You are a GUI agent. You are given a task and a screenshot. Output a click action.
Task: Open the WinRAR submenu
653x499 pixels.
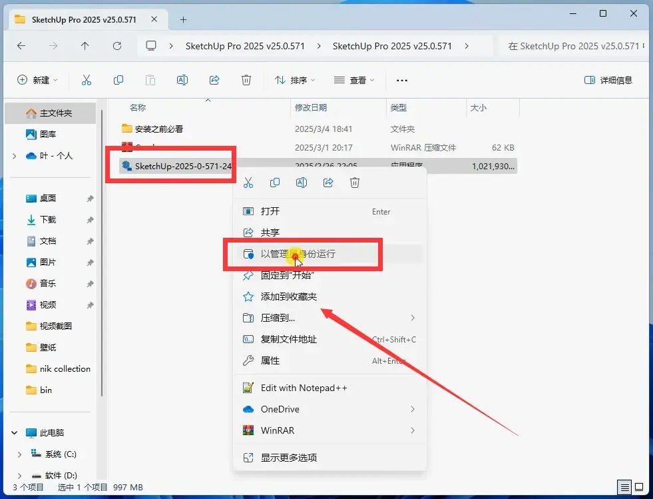pos(330,430)
